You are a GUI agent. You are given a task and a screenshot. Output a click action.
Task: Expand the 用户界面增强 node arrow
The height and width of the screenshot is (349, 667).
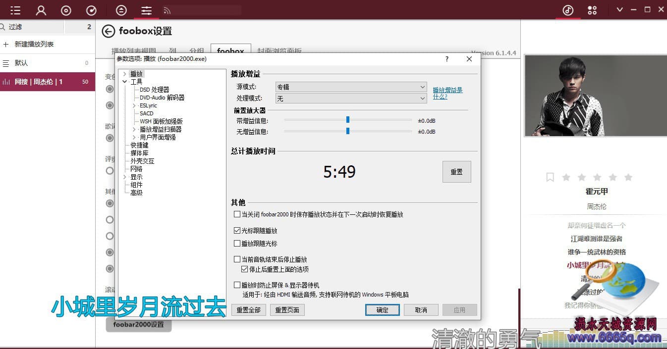point(134,137)
